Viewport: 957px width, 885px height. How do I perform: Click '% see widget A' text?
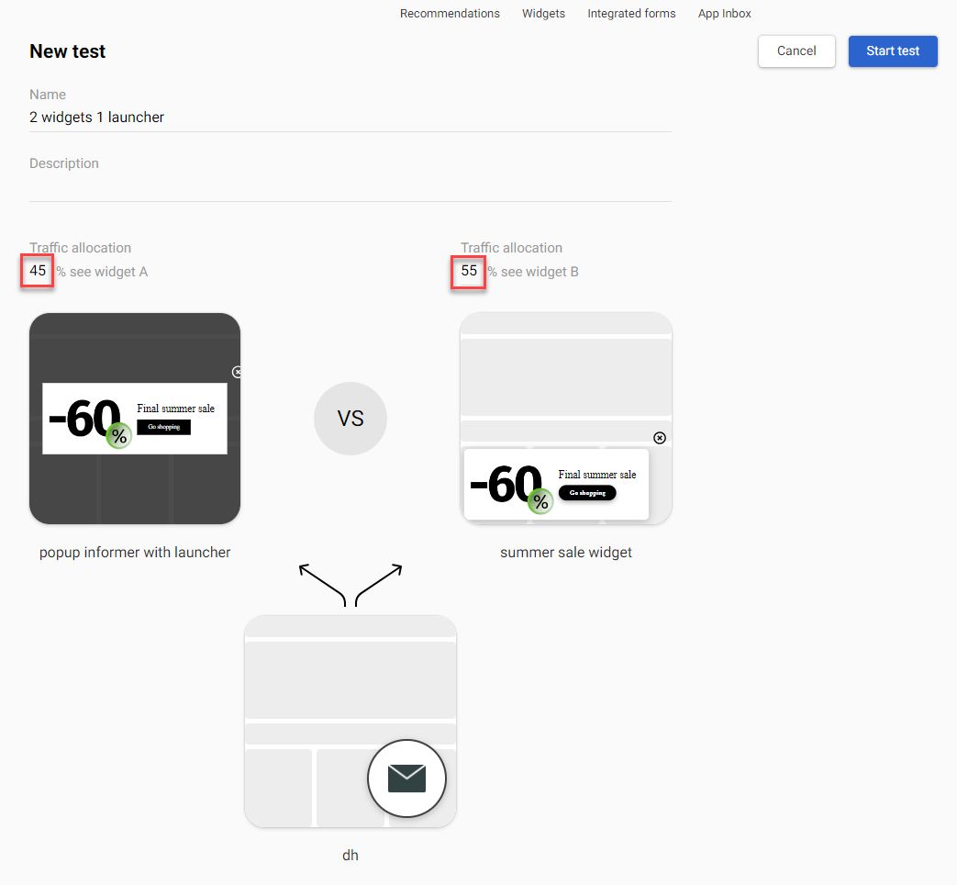[102, 272]
